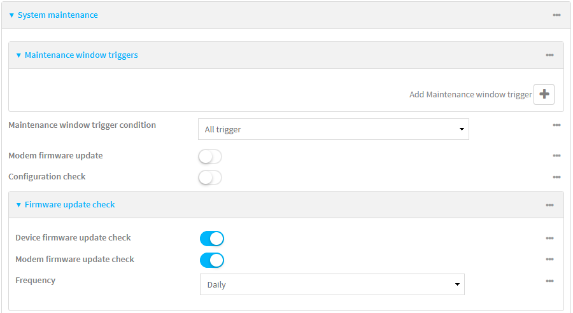Open the All trigger condition dropdown
This screenshot has height=313, width=573.
pyautogui.click(x=333, y=129)
